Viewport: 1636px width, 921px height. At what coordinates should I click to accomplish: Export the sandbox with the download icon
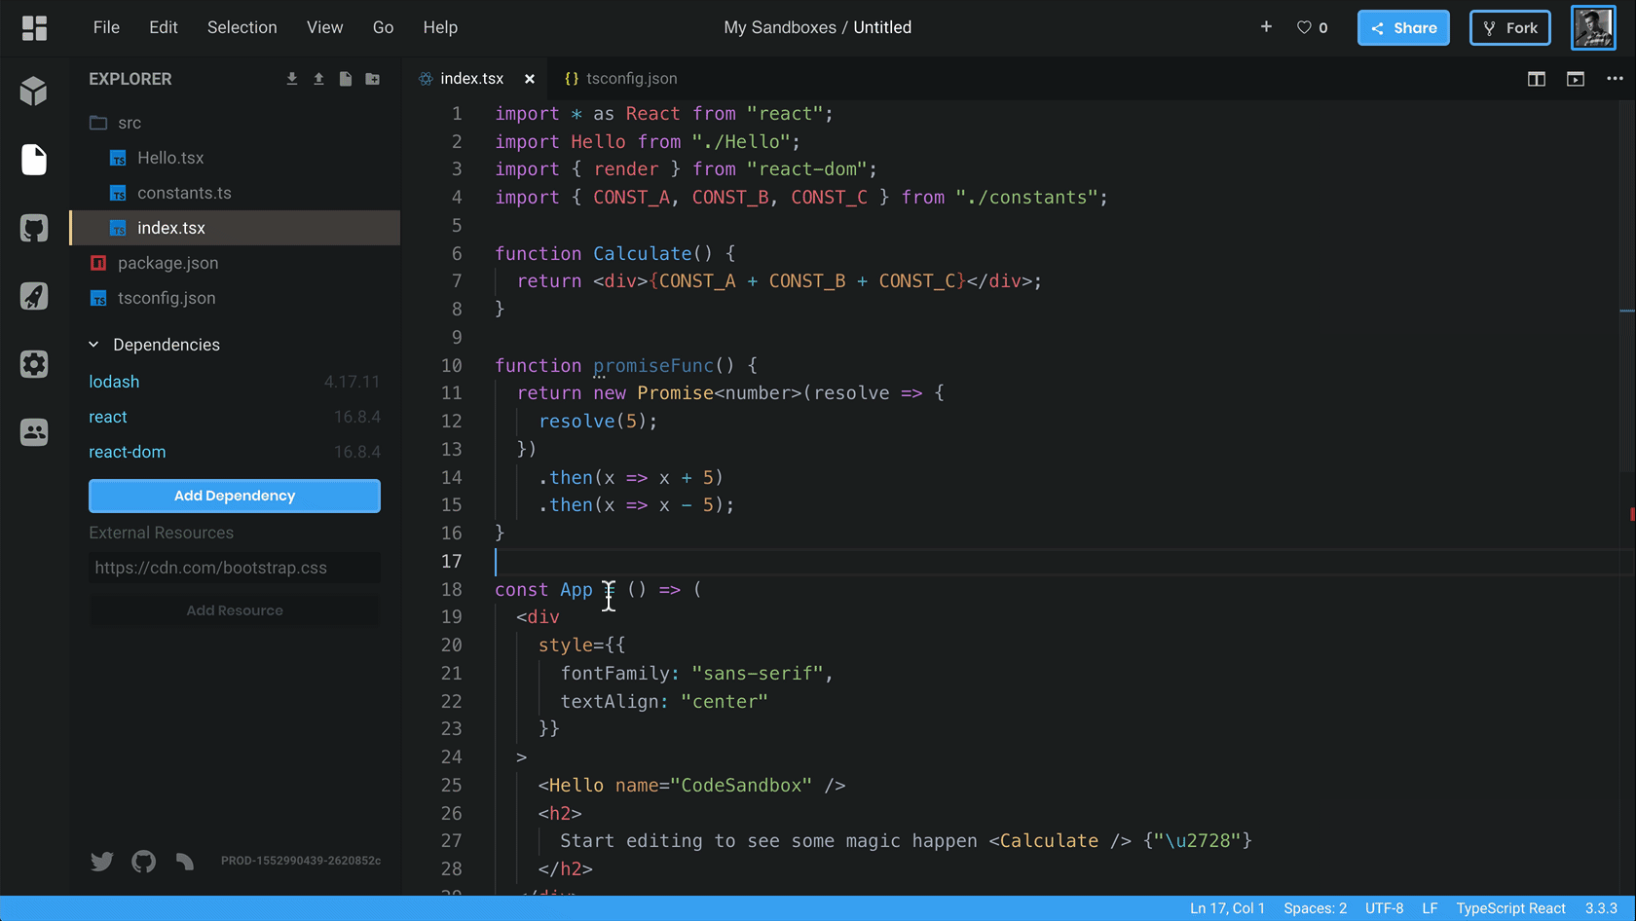(291, 79)
